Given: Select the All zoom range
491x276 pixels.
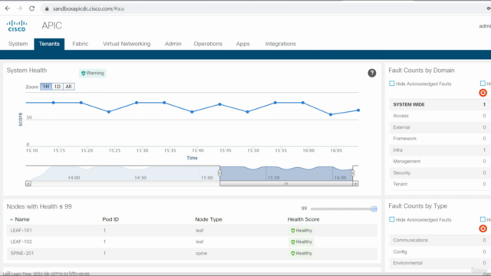Looking at the screenshot, I should [68, 87].
